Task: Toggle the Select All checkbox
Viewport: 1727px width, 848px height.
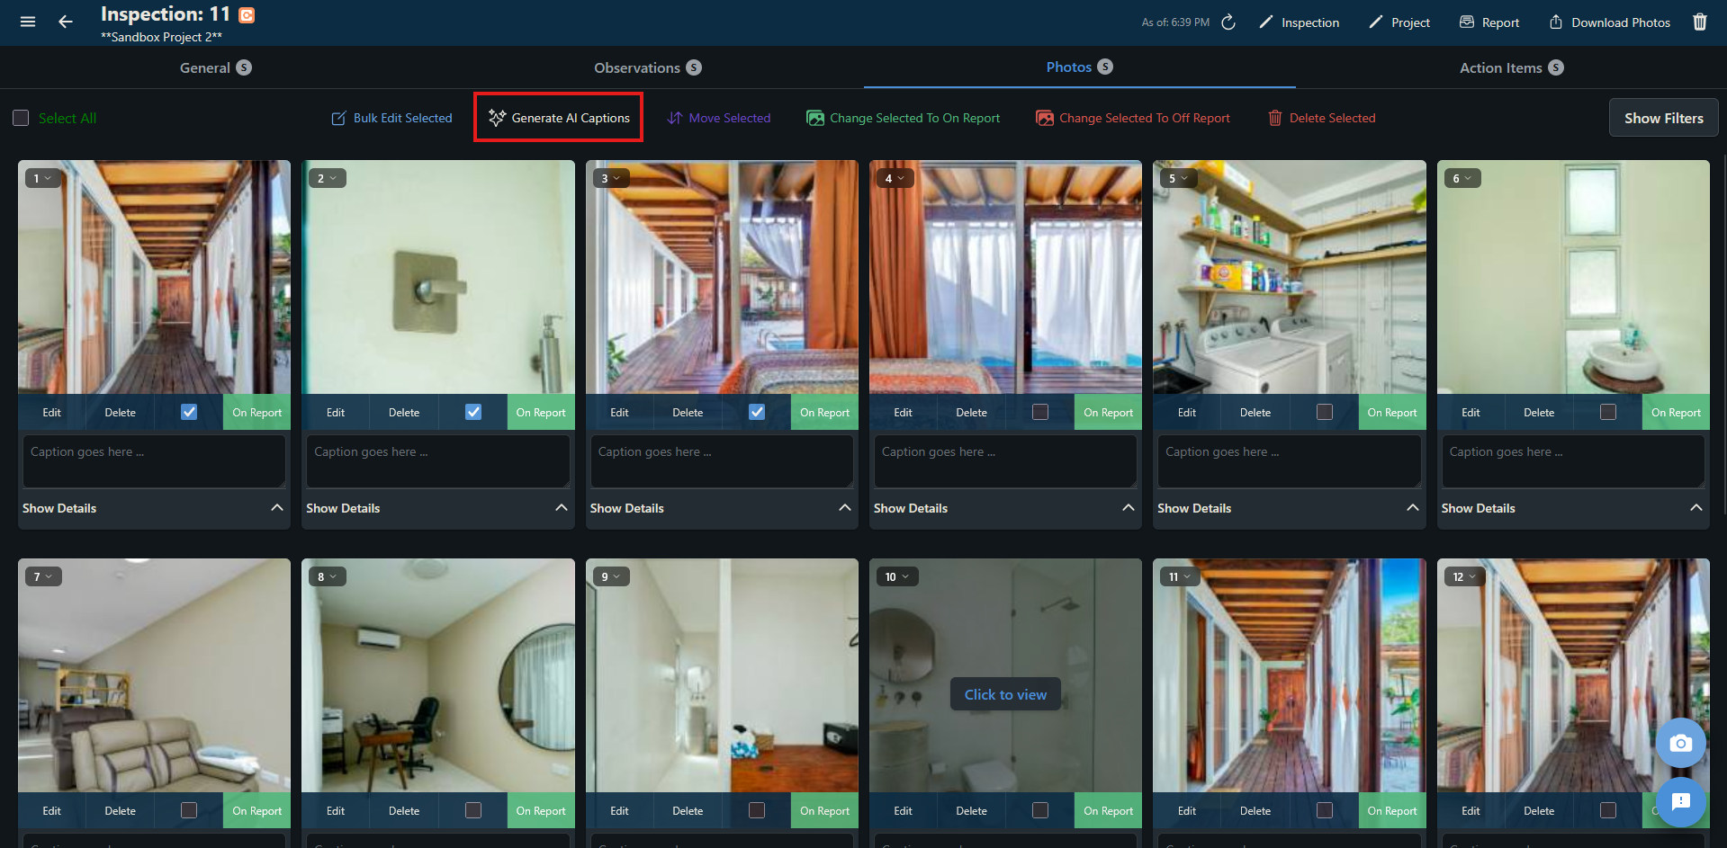Action: pyautogui.click(x=21, y=118)
